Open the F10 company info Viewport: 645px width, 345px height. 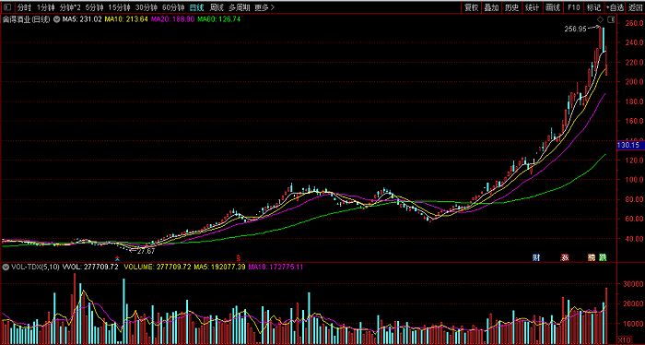[x=573, y=7]
